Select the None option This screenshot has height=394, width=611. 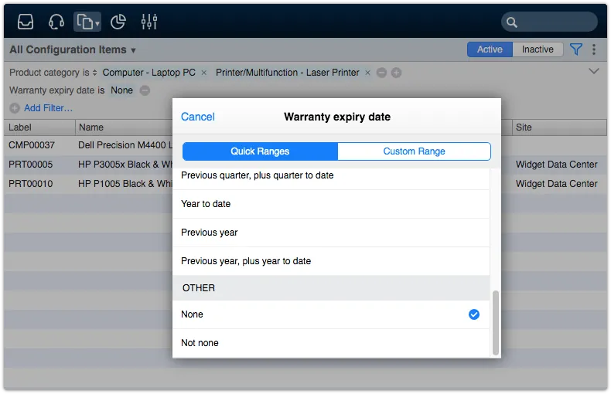331,314
